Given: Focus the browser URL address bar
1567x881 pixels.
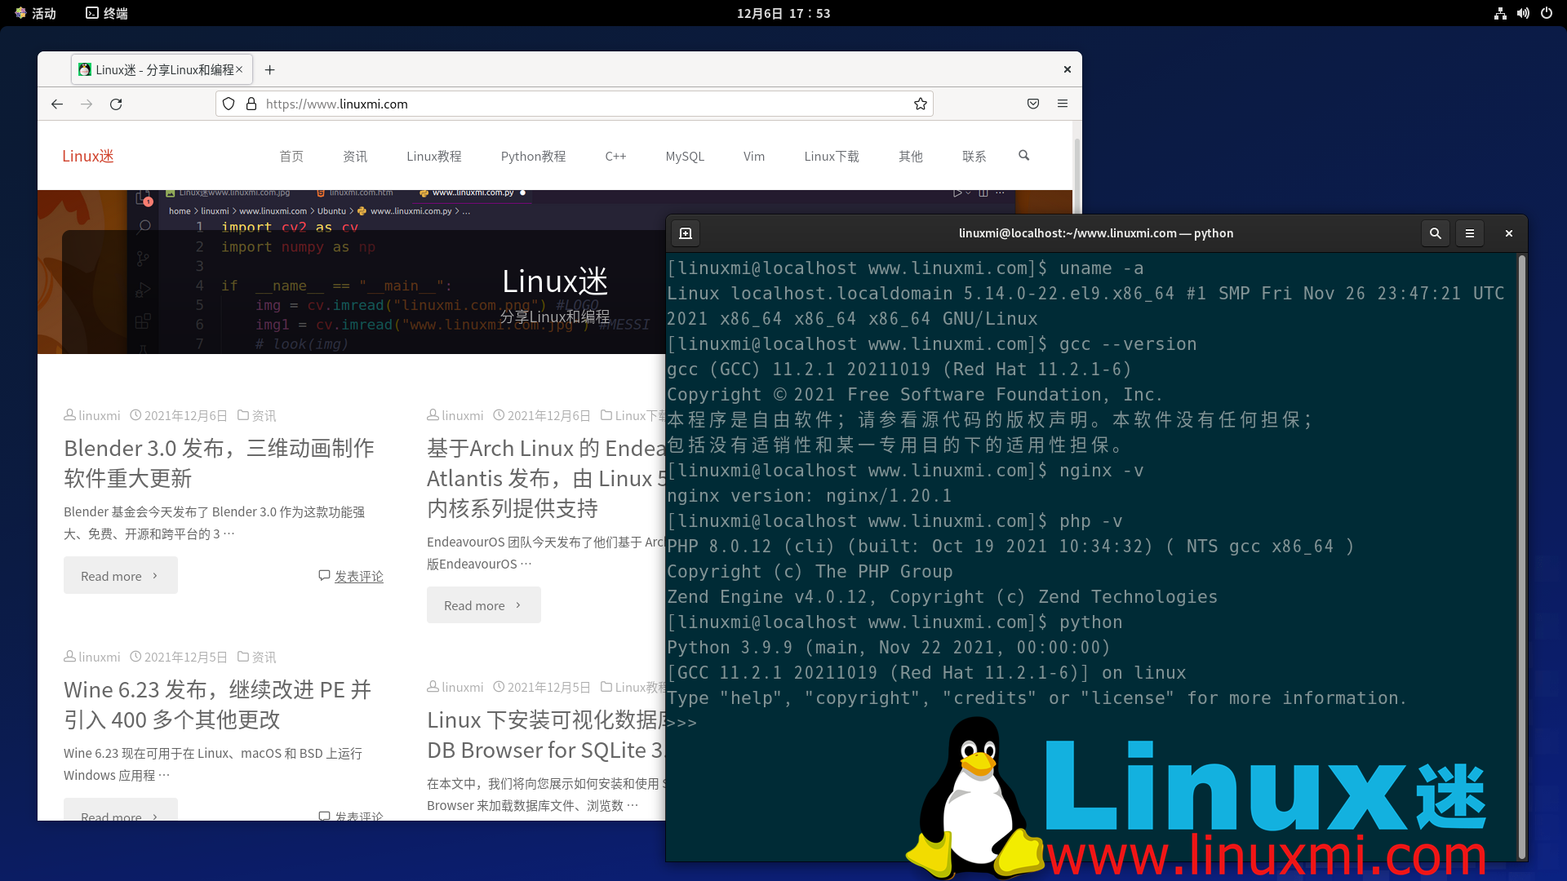Looking at the screenshot, I should pyautogui.click(x=575, y=104).
